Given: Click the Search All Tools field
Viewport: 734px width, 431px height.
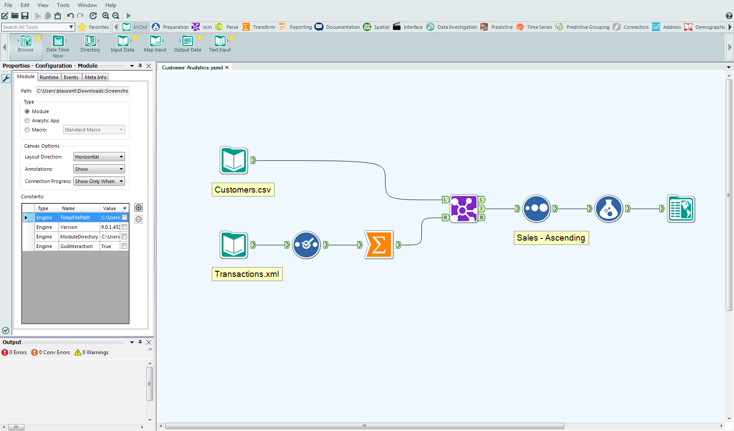Looking at the screenshot, I should tap(35, 27).
